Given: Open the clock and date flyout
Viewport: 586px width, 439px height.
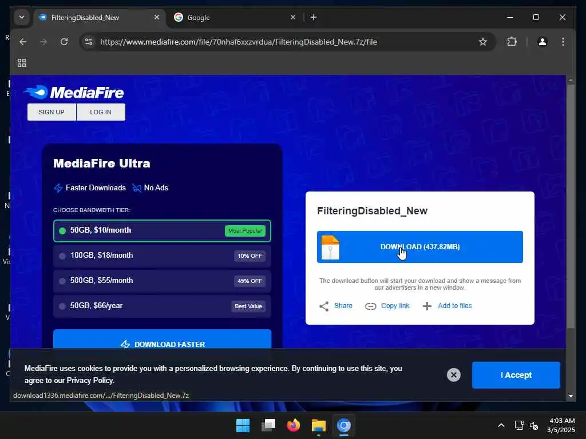Looking at the screenshot, I should 561,425.
